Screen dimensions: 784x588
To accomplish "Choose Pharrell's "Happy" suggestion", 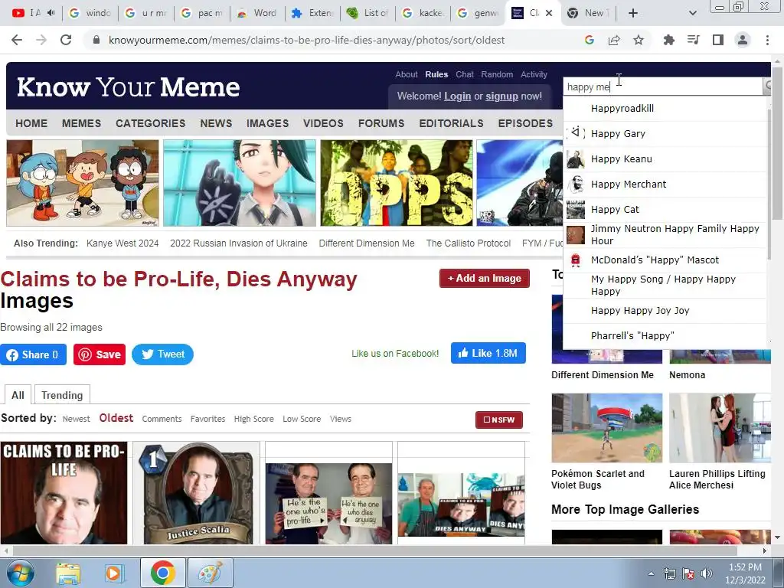I will 665,335.
